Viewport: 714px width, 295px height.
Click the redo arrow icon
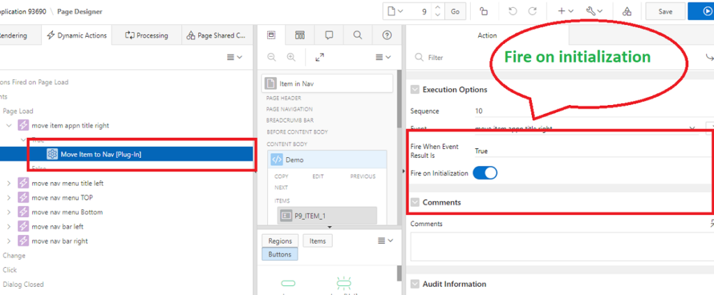(x=533, y=11)
